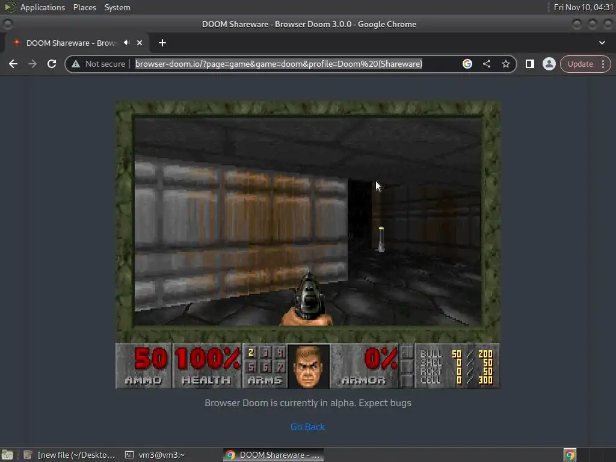The width and height of the screenshot is (616, 462).
Task: Click the floor lamp in the game
Action: point(381,239)
